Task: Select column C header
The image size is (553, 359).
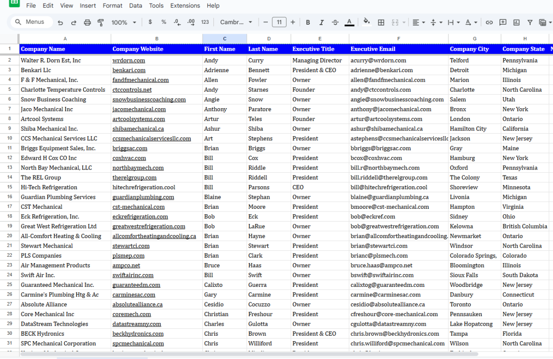Action: [224, 39]
